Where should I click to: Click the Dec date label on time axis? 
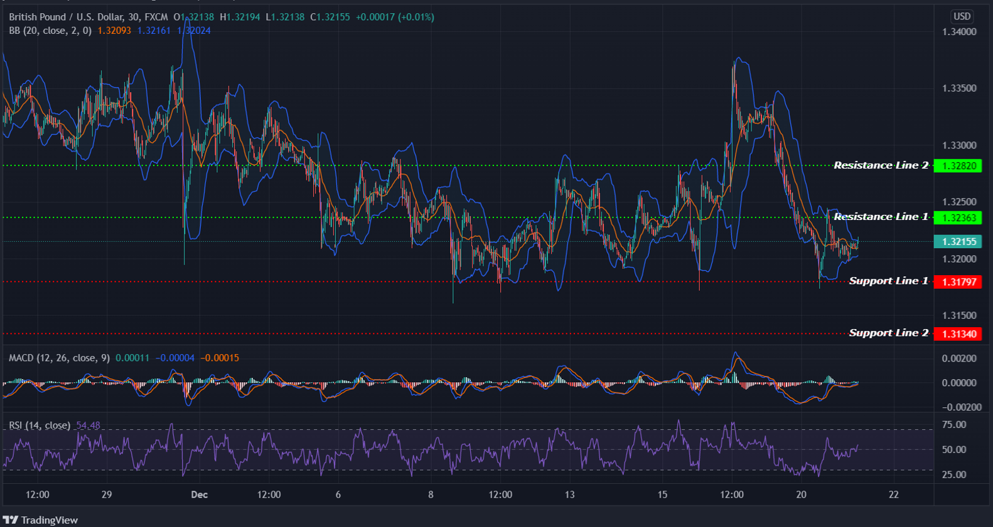pos(200,494)
